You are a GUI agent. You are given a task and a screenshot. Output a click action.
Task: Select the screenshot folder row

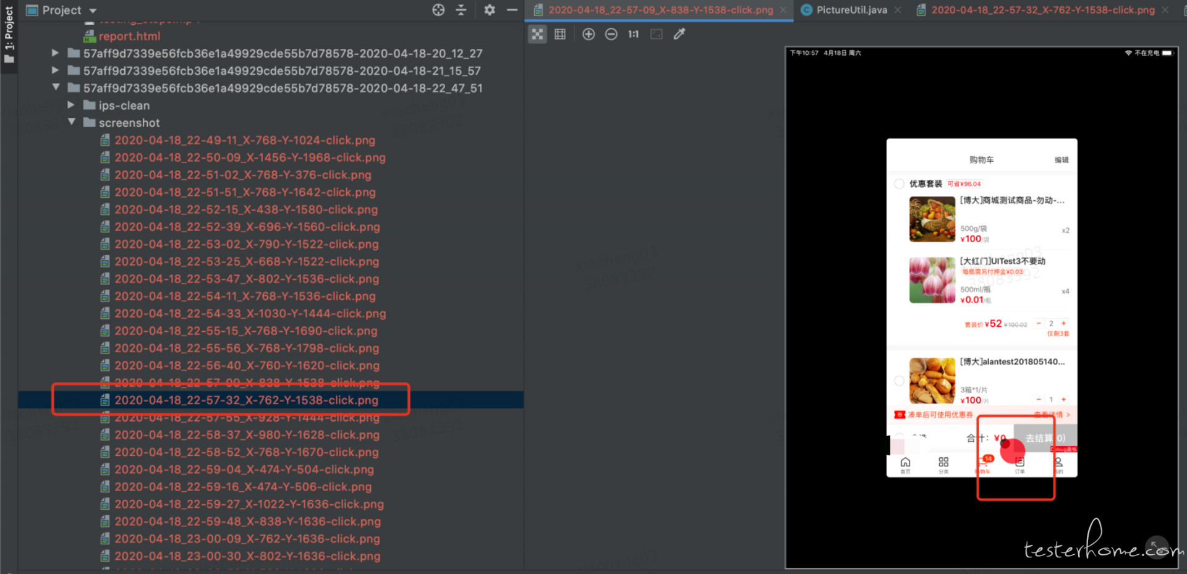(x=271, y=123)
